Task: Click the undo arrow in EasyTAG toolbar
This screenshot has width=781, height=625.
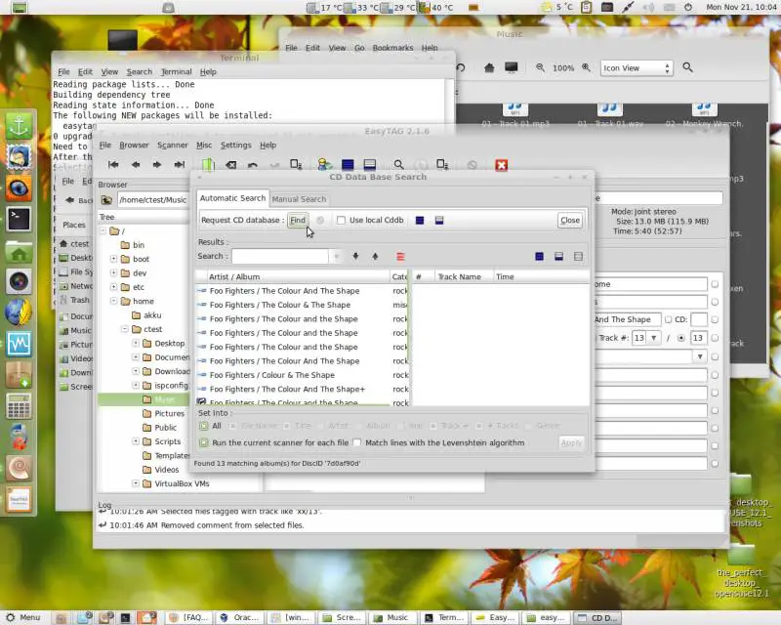Action: (x=253, y=164)
